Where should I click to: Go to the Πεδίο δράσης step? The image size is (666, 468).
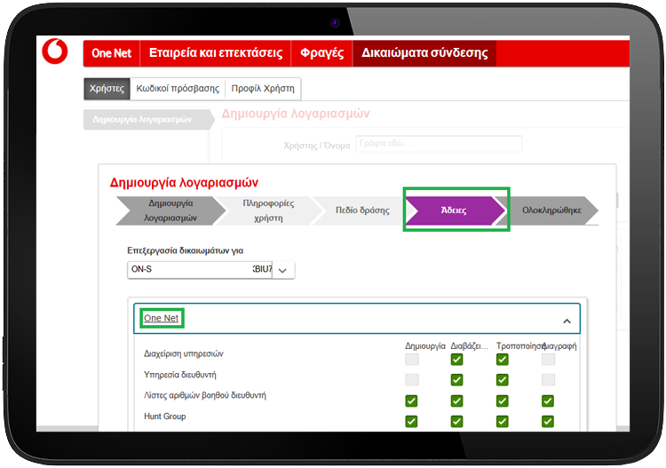pyautogui.click(x=362, y=210)
